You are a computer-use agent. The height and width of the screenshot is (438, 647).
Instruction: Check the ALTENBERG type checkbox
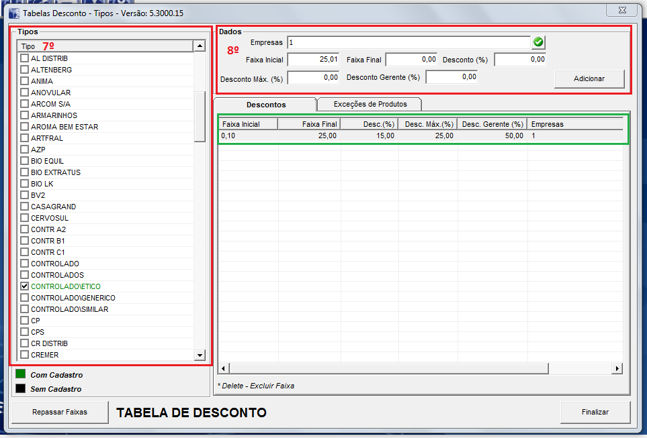point(25,70)
